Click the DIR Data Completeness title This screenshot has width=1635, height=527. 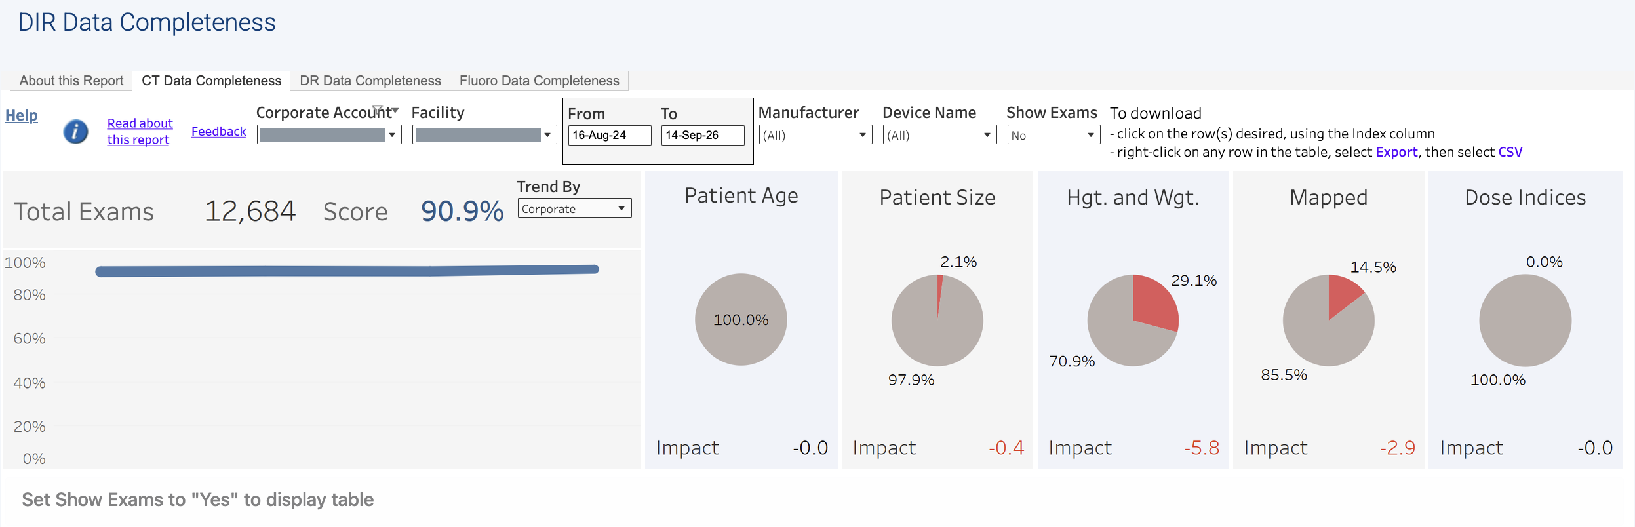pos(147,22)
